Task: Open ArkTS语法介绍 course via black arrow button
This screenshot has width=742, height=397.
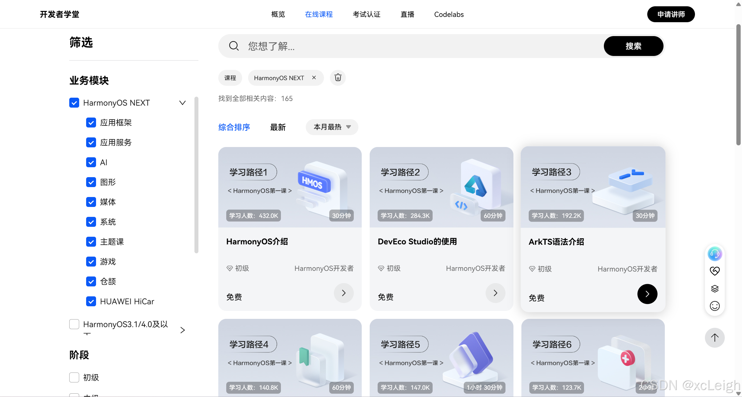Action: click(x=647, y=294)
